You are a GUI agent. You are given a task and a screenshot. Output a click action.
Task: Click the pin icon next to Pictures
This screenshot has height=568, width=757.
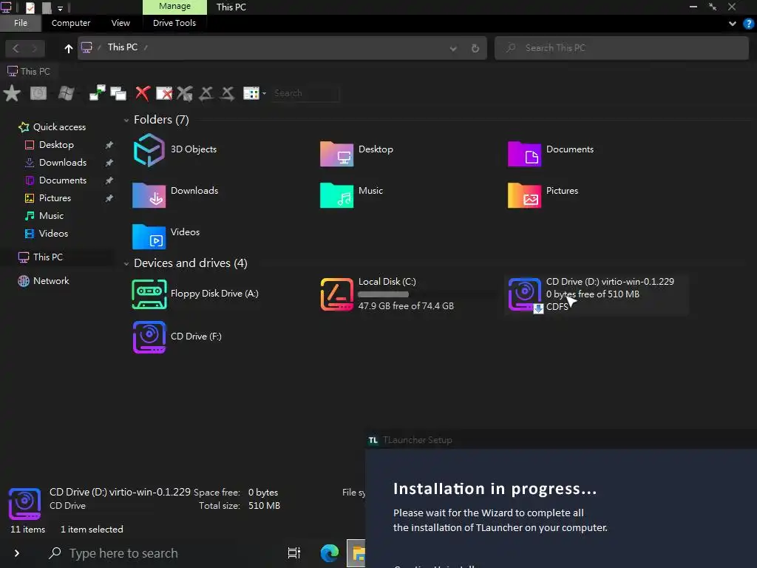[109, 198]
